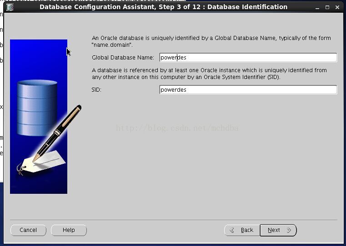Click the 'SID:' label text
Image resolution: width=346 pixels, height=246 pixels.
click(x=96, y=90)
